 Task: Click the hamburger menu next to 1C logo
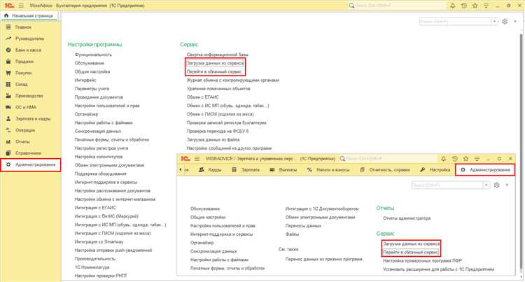pyautogui.click(x=21, y=6)
